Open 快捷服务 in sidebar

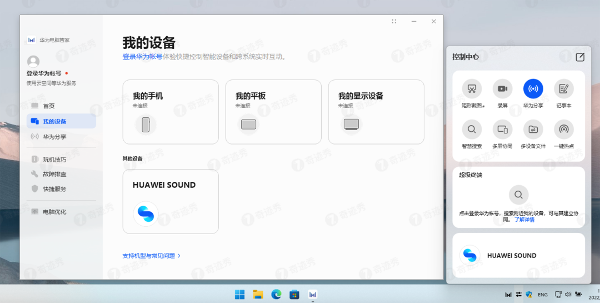(61, 189)
